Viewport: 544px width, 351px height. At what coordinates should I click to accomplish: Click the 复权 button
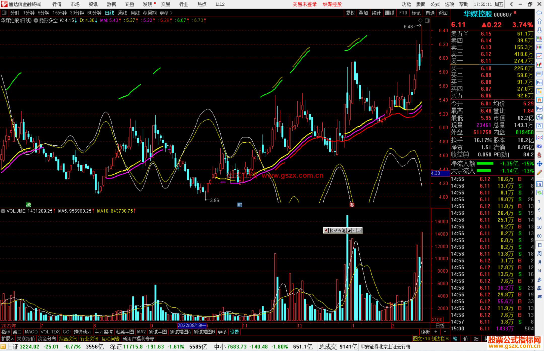350,13
